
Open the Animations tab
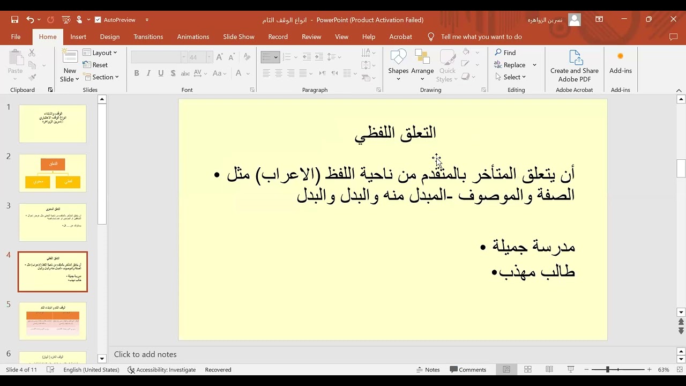pyautogui.click(x=193, y=37)
